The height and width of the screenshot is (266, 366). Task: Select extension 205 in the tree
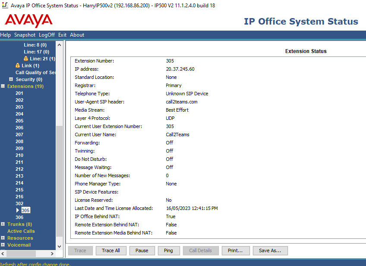point(19,121)
